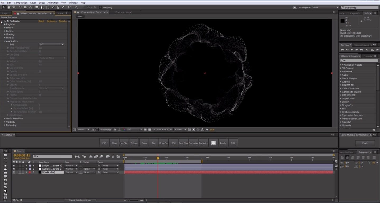The width and height of the screenshot is (380, 203).
Task: Open the Workspace Mine dropdown
Action: click(x=326, y=8)
